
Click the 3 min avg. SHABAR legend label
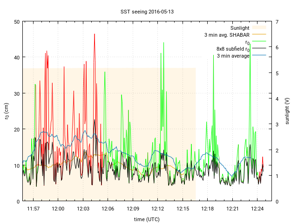227,35
